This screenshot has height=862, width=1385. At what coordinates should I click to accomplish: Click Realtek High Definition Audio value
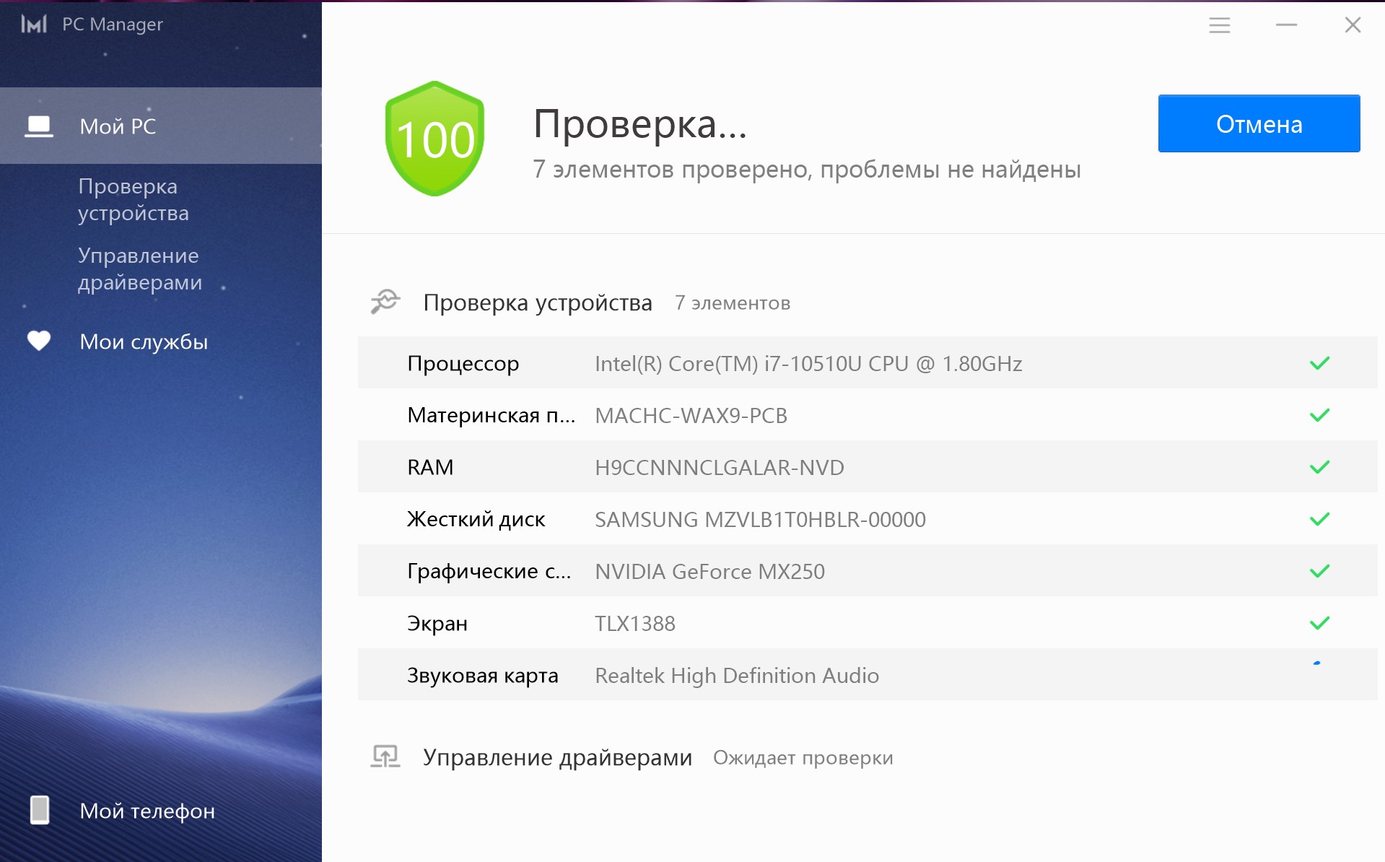(737, 676)
